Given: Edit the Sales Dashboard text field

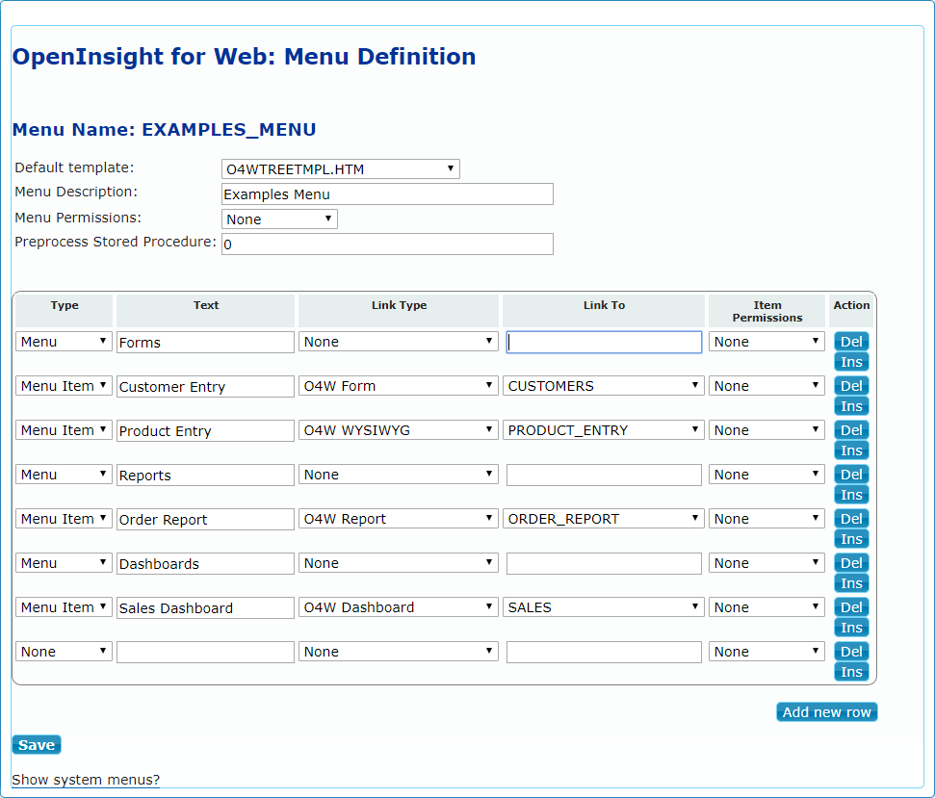Looking at the screenshot, I should click(205, 608).
